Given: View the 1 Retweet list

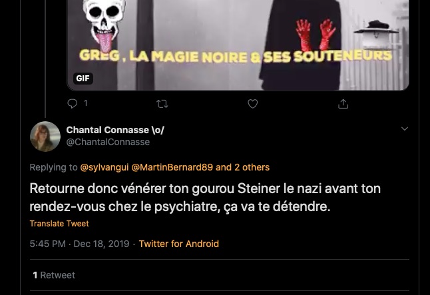Looking at the screenshot, I should 54,275.
